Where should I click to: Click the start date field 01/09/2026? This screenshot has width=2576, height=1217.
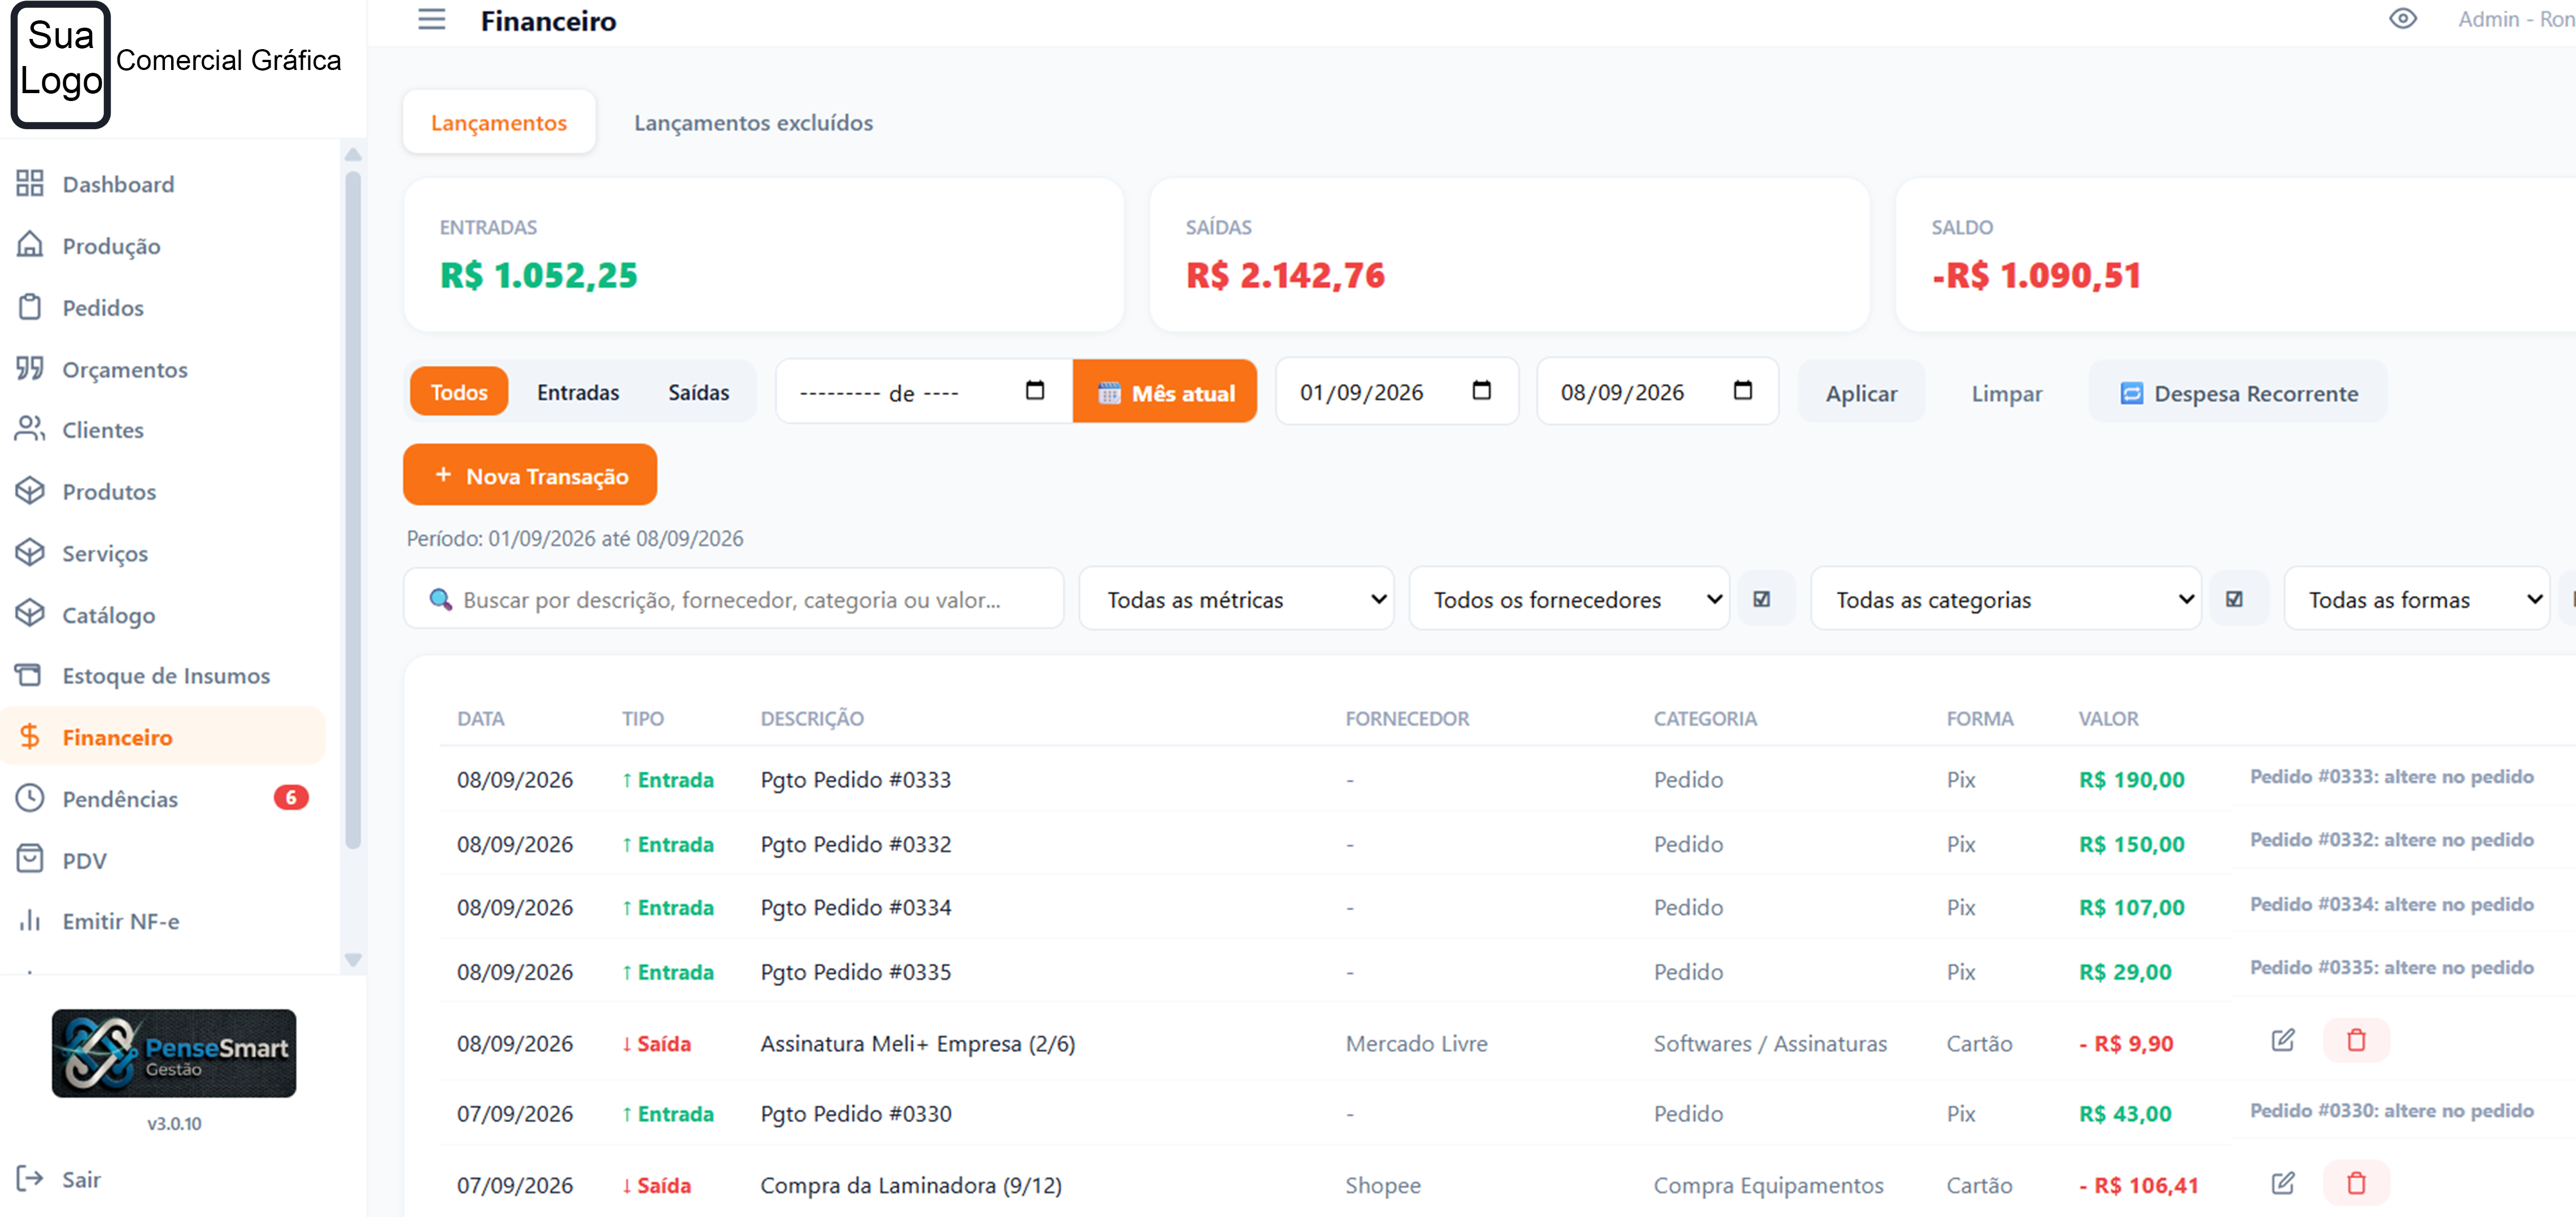click(1397, 392)
